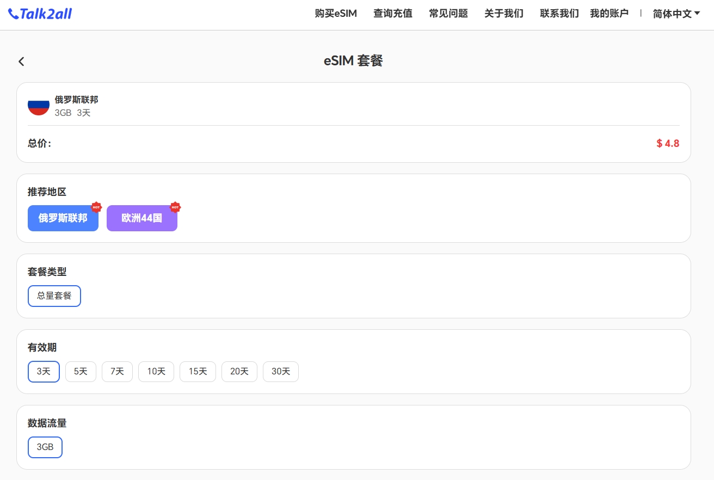Viewport: 714px width, 480px height.
Task: Set validity to 10天
Action: (x=156, y=372)
